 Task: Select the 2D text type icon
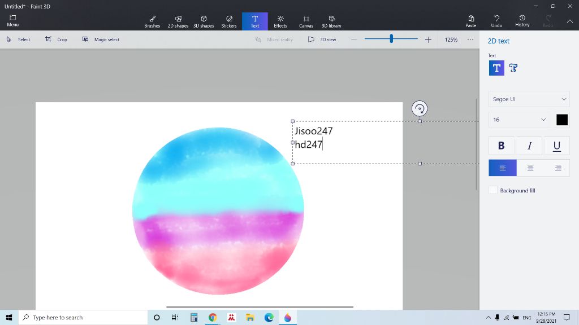click(x=496, y=68)
